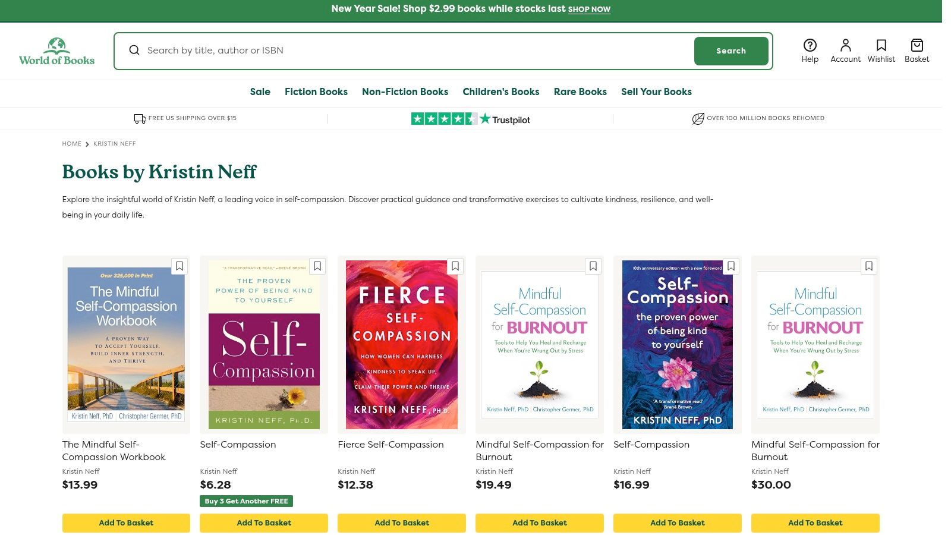The image size is (951, 535).
Task: Open the Account icon
Action: [x=845, y=50]
